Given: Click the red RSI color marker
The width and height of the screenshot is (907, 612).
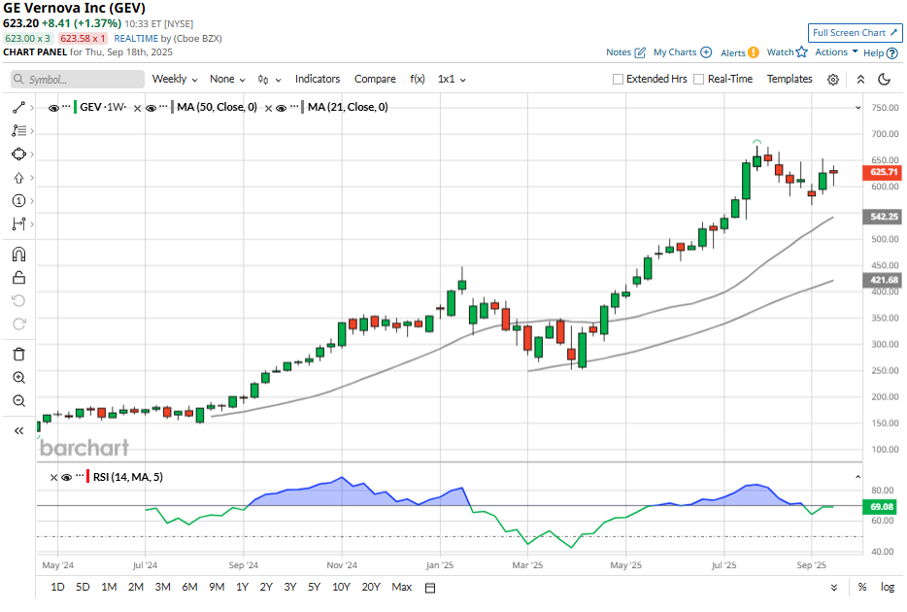Looking at the screenshot, I should pos(88,477).
